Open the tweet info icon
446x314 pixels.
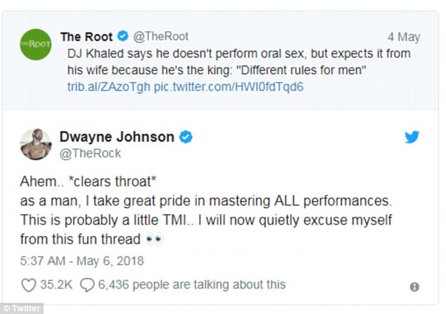pos(414,287)
